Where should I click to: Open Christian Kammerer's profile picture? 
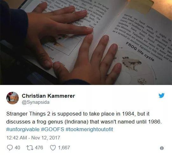click(x=12, y=98)
